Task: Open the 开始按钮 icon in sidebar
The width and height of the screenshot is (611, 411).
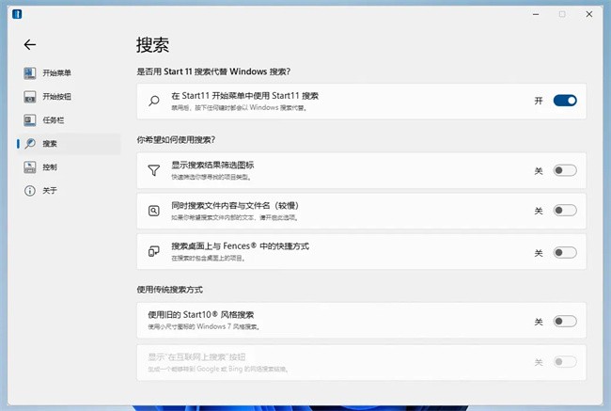Action: pyautogui.click(x=30, y=97)
